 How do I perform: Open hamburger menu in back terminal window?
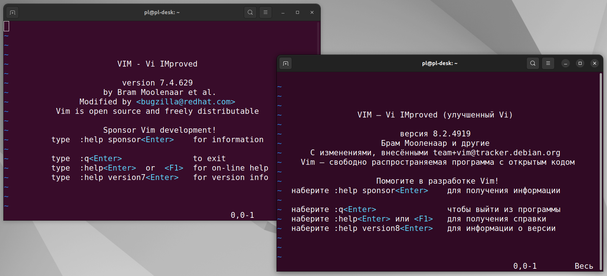pos(266,12)
